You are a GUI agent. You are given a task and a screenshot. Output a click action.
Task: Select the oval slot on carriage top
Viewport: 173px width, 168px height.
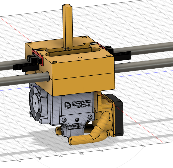pos(73,52)
